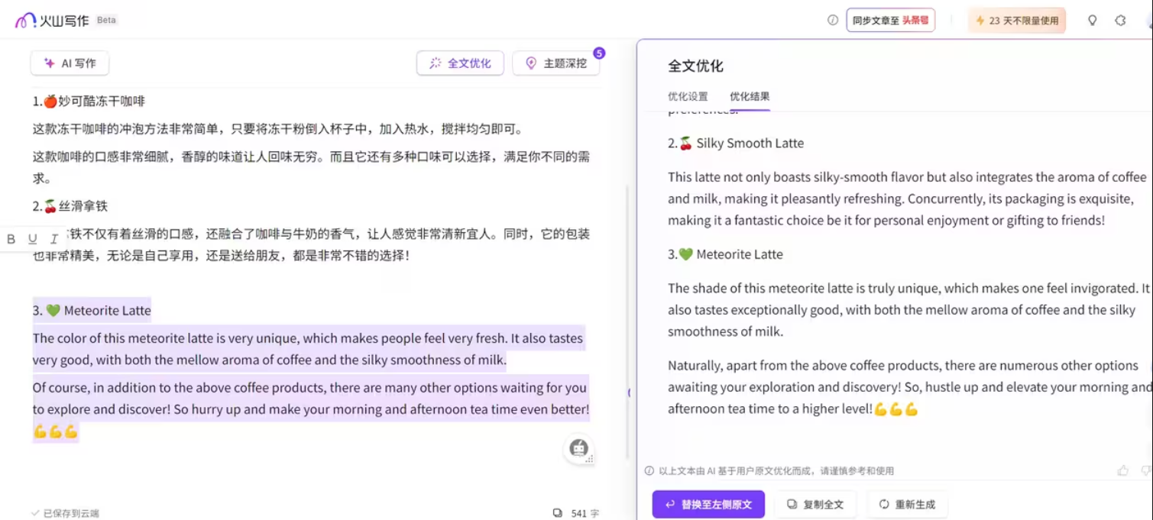Click 替换至左侧原文 button
The image size is (1153, 520).
tap(708, 504)
